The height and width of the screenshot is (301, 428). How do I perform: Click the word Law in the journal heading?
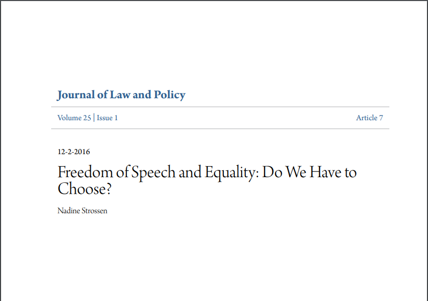120,95
